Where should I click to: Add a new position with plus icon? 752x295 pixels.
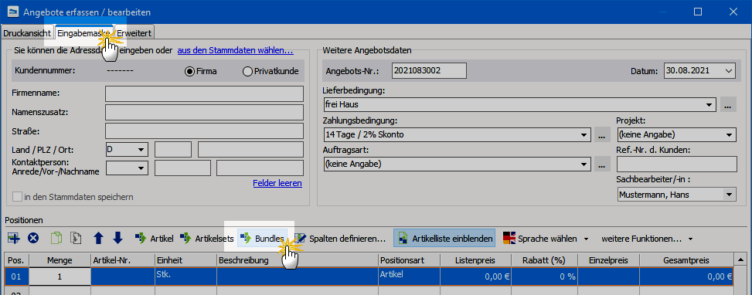tap(13, 238)
